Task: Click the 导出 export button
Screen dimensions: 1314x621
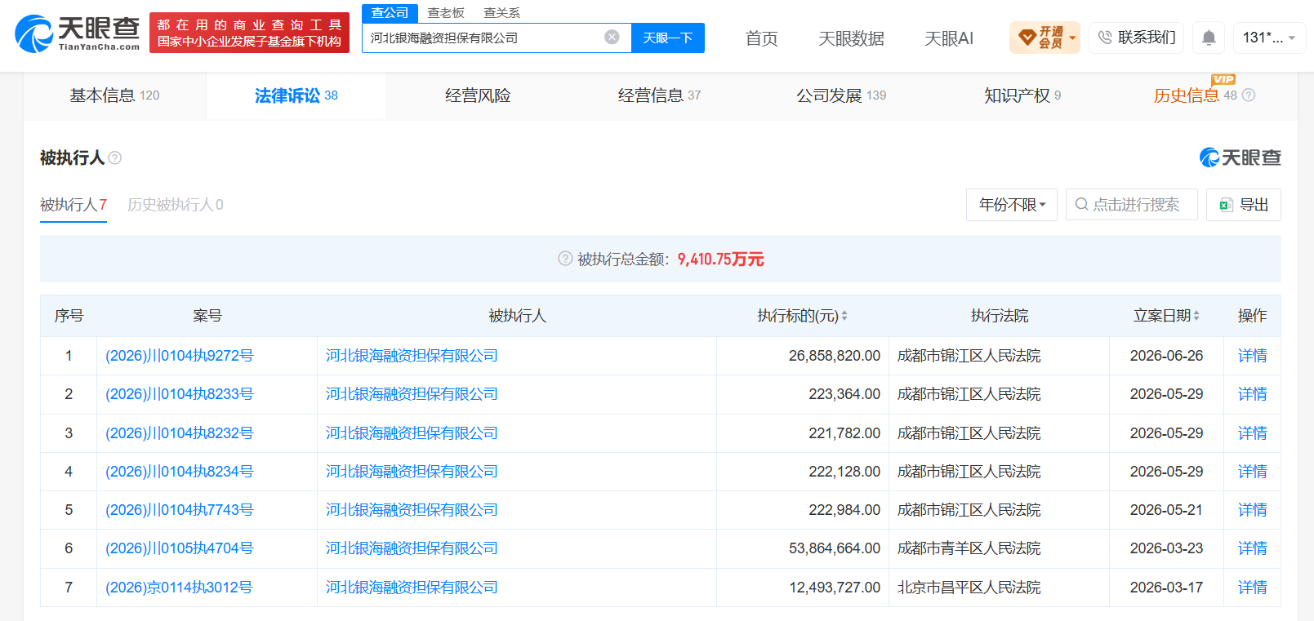Action: pos(1243,205)
